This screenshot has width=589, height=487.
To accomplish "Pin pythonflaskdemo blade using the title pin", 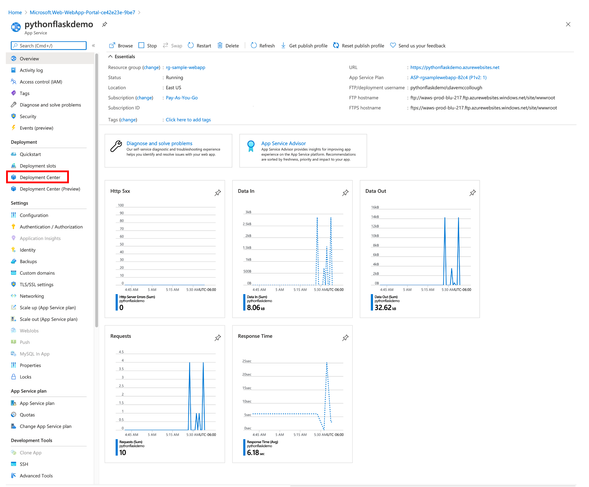I will pyautogui.click(x=105, y=24).
